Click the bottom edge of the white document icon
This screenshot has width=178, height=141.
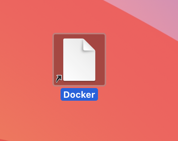point(79,81)
